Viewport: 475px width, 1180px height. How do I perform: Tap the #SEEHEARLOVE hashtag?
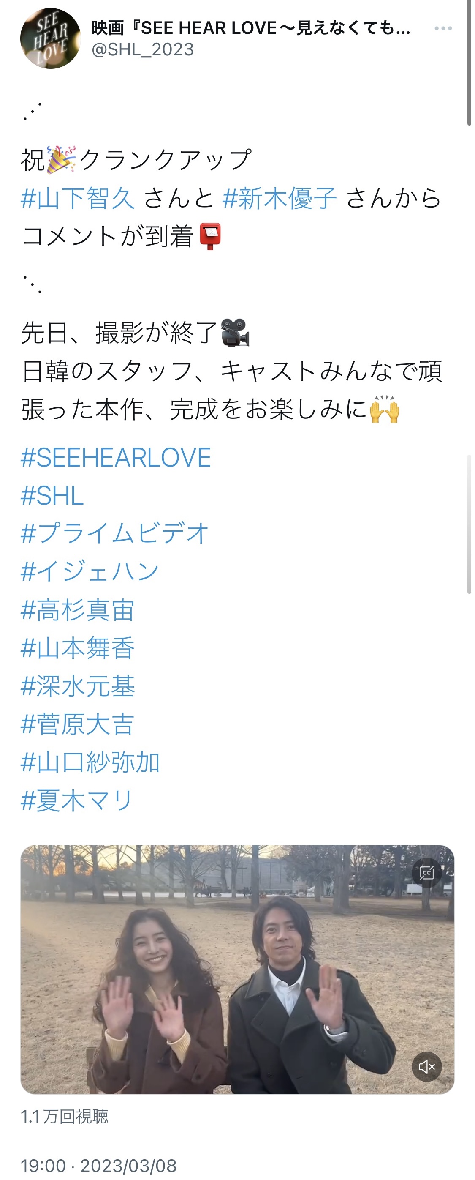(116, 458)
